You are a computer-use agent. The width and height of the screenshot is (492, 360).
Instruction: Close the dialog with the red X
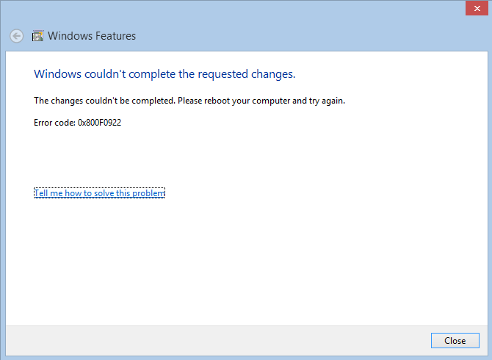(477, 9)
